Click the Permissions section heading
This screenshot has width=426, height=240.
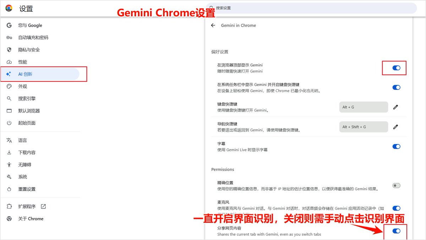[x=223, y=169]
